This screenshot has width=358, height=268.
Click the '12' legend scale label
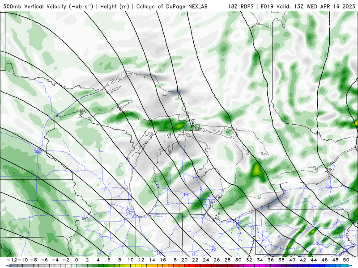(141, 260)
